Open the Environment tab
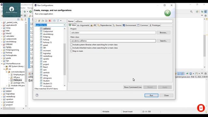 coord(129,25)
